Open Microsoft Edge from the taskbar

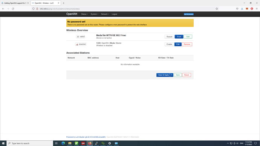click(63, 143)
